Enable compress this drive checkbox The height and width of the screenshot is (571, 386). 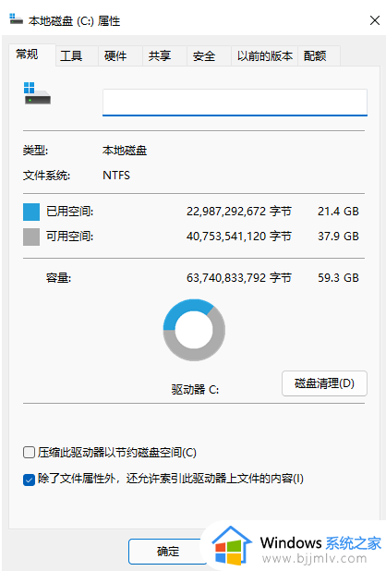[29, 453]
